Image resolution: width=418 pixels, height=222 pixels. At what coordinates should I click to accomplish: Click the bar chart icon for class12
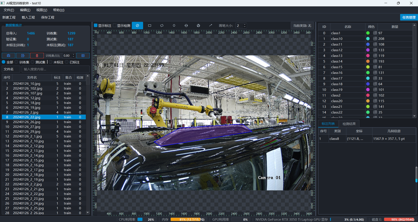[375, 50]
